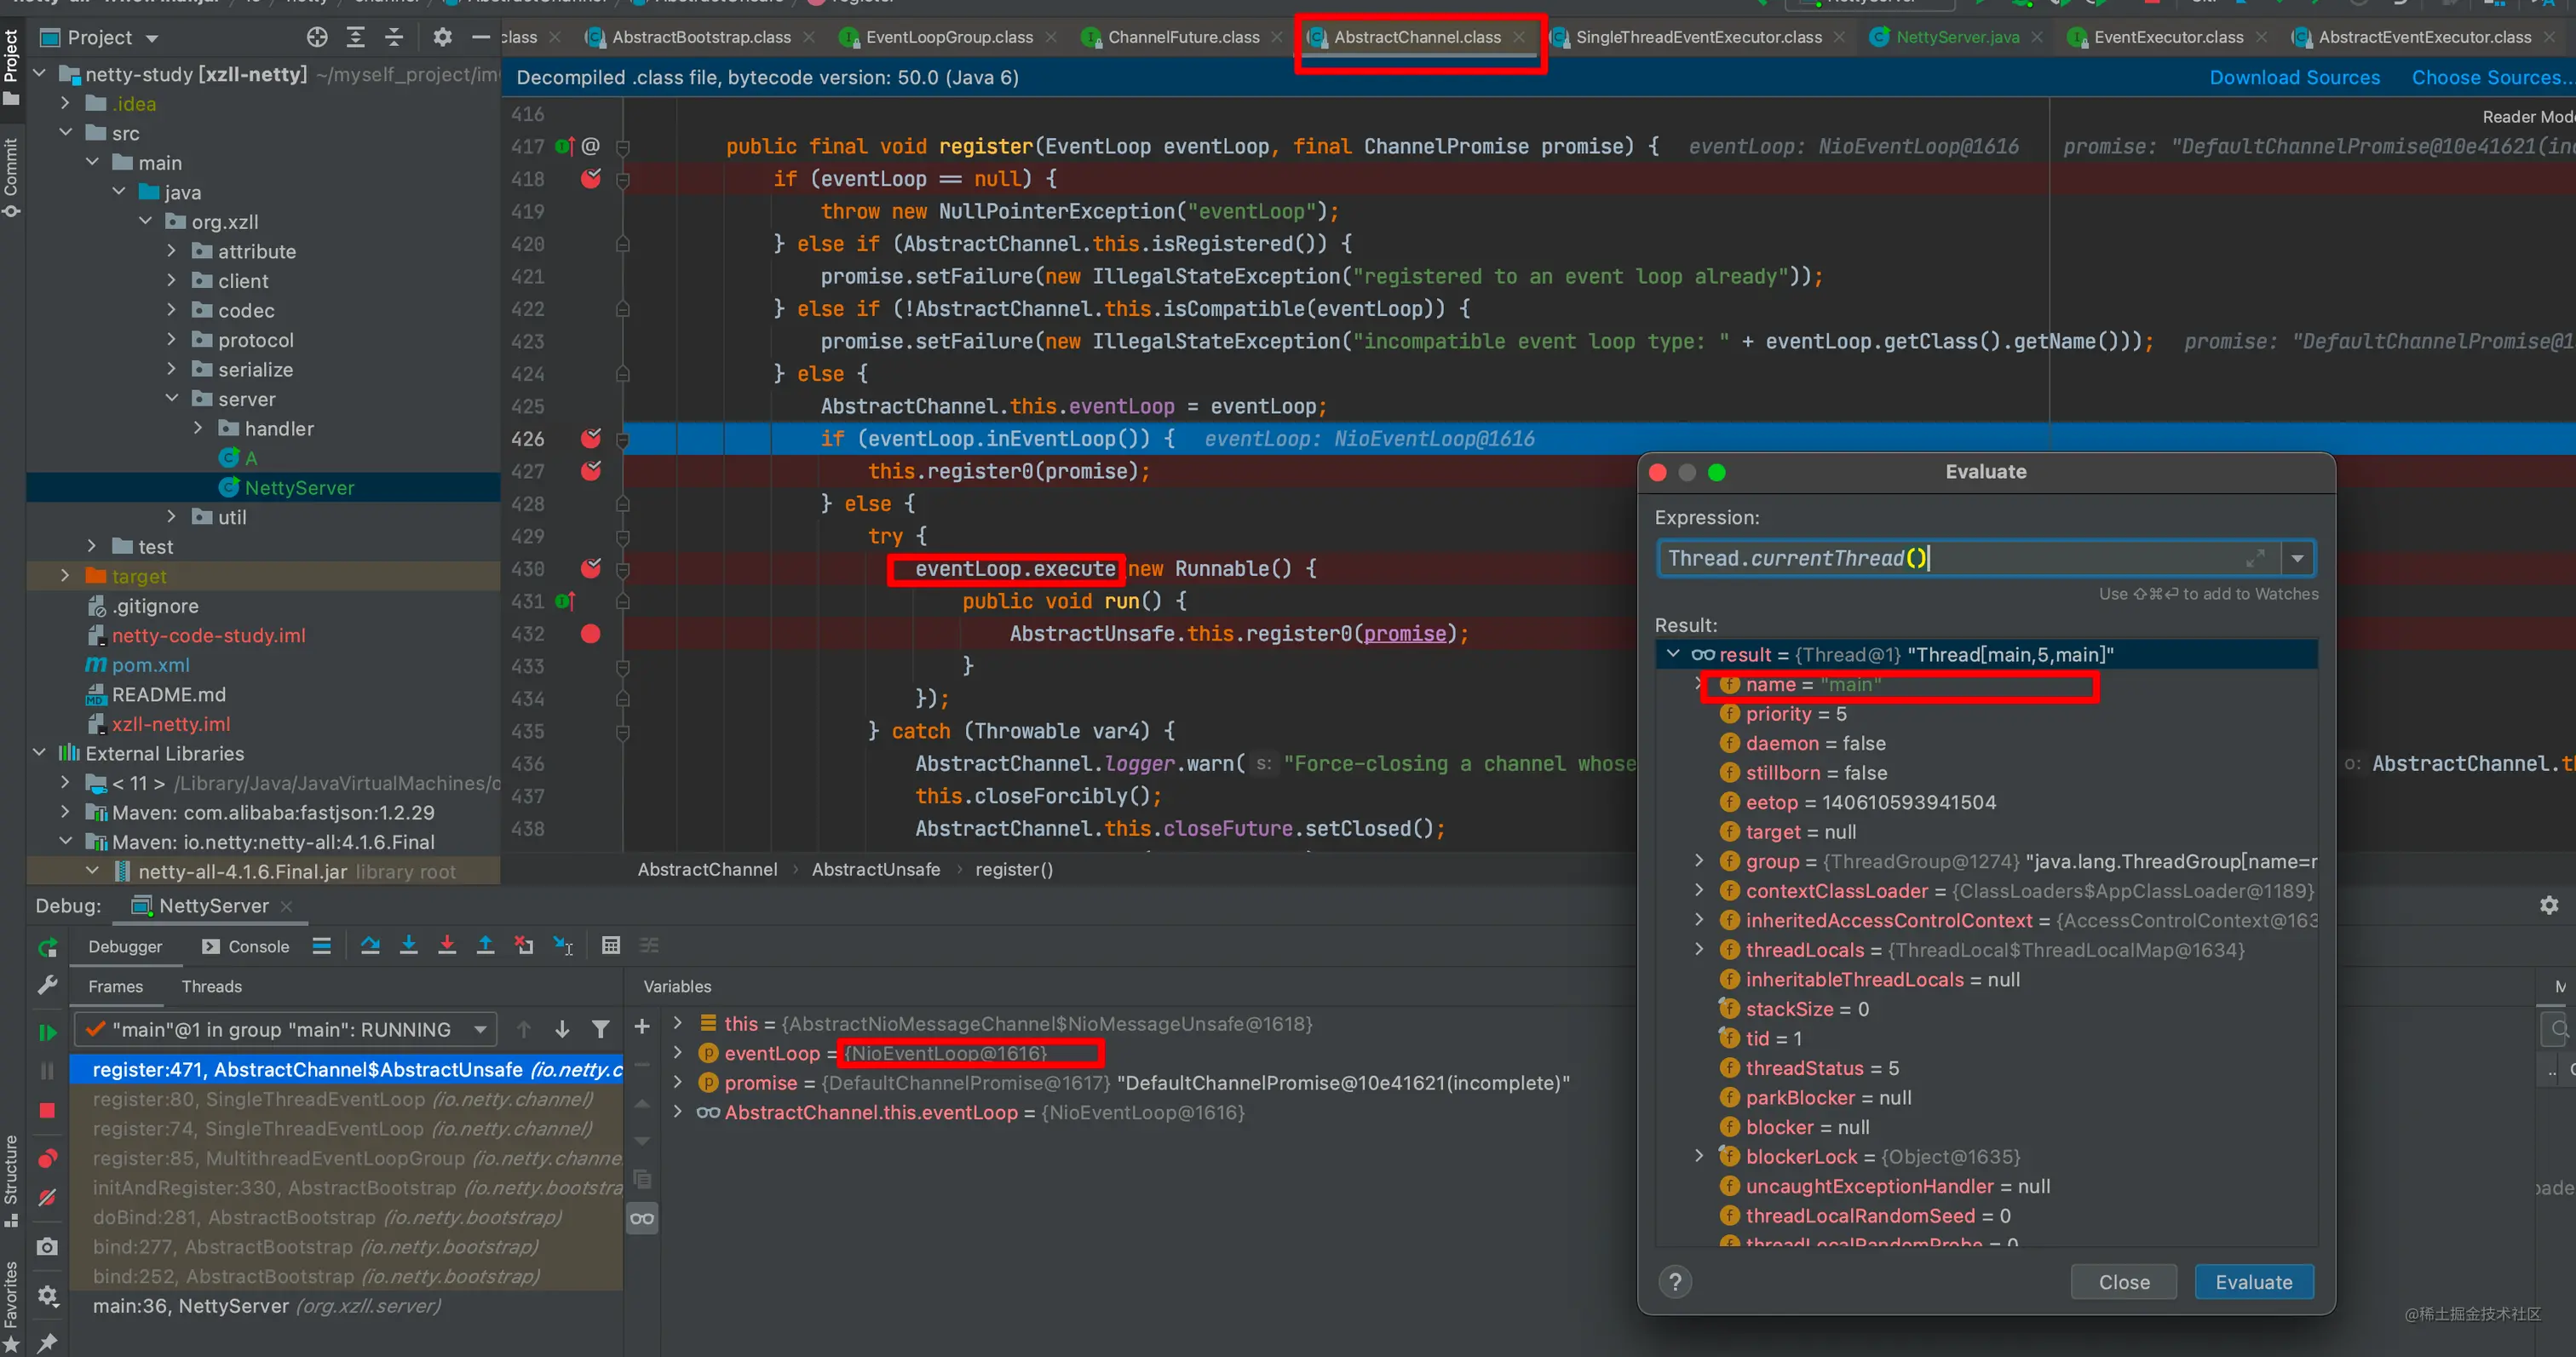Collapse the result node in the Evaluate dialog
This screenshot has height=1357, width=2576.
(x=1672, y=654)
